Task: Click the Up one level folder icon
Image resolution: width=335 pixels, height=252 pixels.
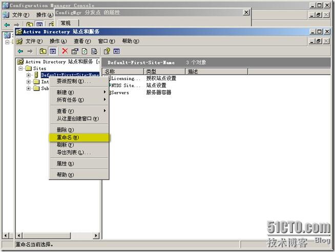Action: click(x=43, y=51)
